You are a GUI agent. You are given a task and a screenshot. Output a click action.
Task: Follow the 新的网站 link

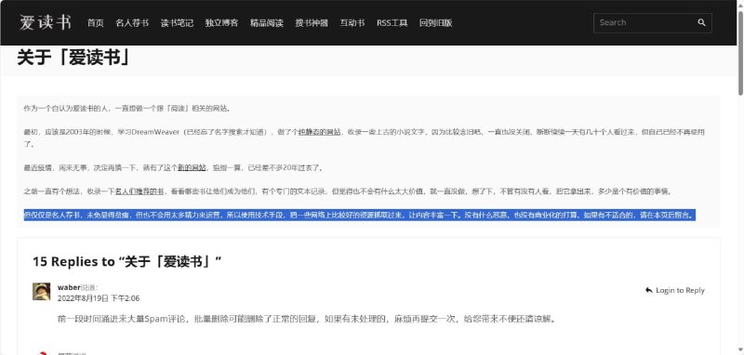(192, 168)
